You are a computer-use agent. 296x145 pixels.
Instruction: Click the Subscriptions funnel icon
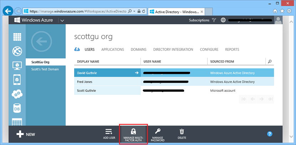click(x=214, y=20)
